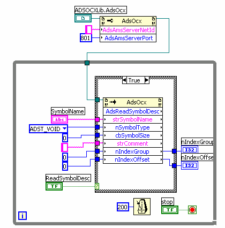Click the nIndexOffset case output tunnel
The height and width of the screenshot is (228, 225).
[174, 166]
